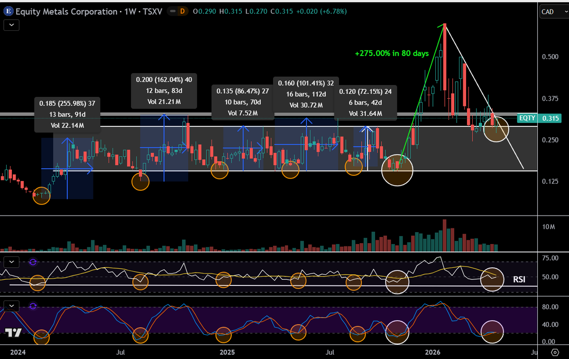The width and height of the screenshot is (569, 359).
Task: Select the '0.135 (86.47%) 27' measurement label
Action: 242,91
